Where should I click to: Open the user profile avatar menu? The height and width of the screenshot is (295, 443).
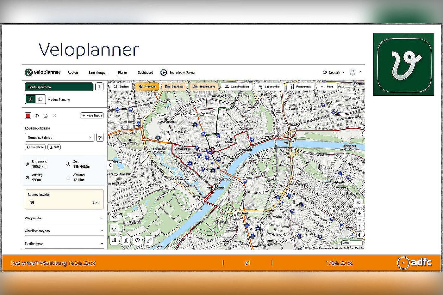[x=355, y=72]
